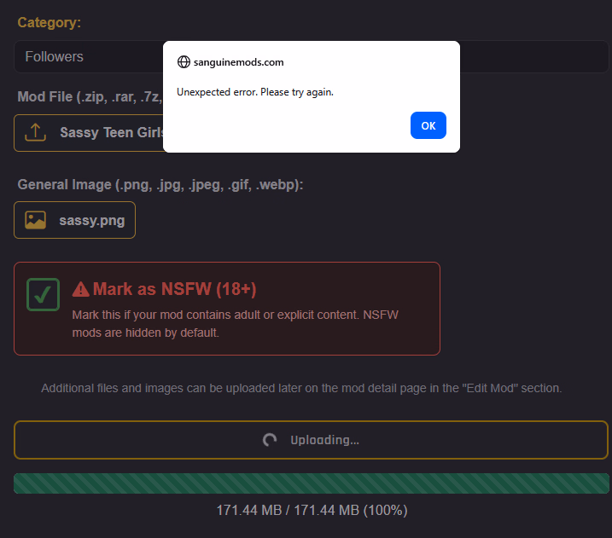Screen dimensions: 612x538
Task: Click the 'General Image' field label
Action: (160, 184)
